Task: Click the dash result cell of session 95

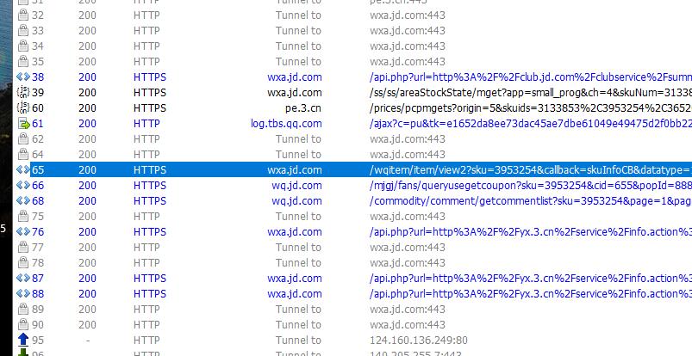Action: [x=87, y=341]
